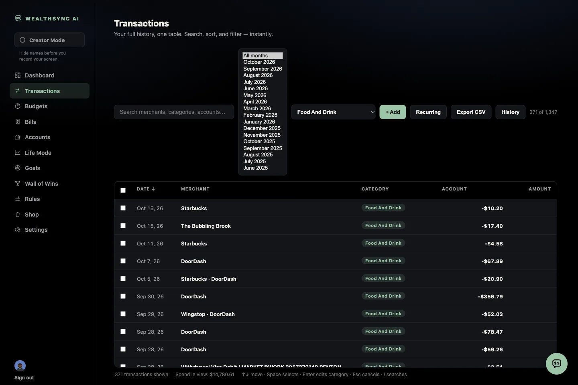Check the select-all checkbox in table header
578x385 pixels.
(x=123, y=190)
